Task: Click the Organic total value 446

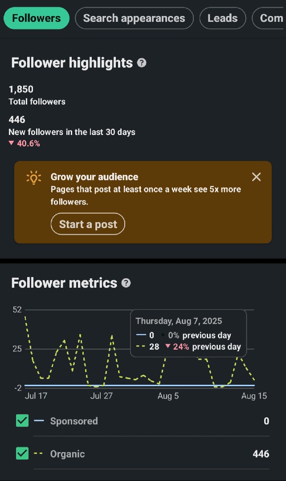Action: 261,454
